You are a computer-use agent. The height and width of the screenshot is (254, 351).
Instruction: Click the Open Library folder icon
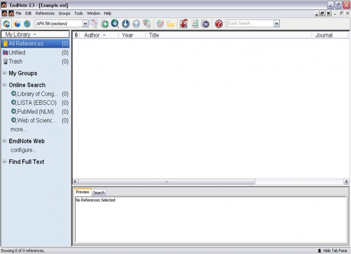[170, 24]
